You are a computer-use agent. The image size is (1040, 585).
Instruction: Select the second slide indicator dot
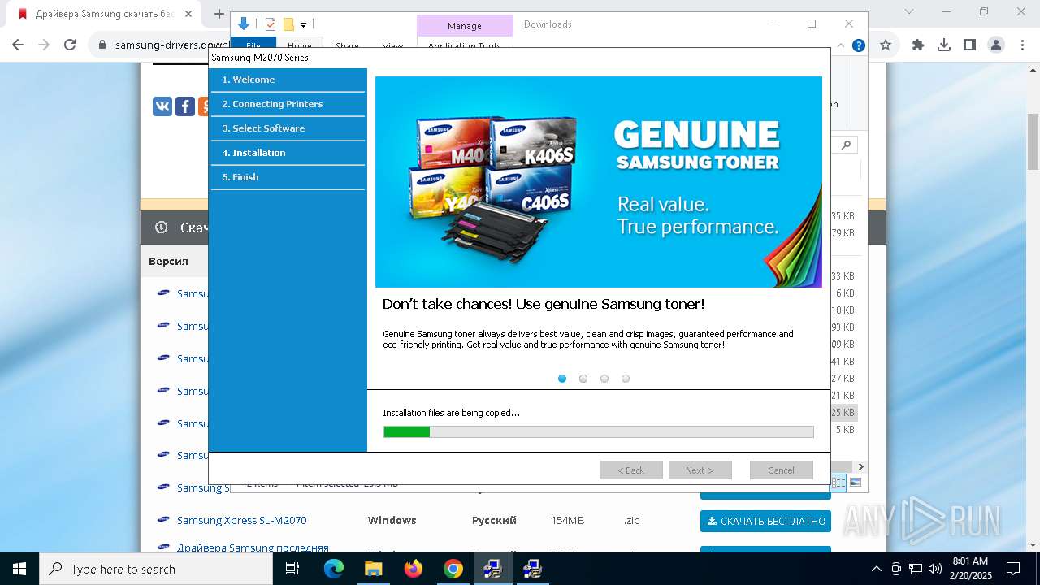click(x=583, y=379)
